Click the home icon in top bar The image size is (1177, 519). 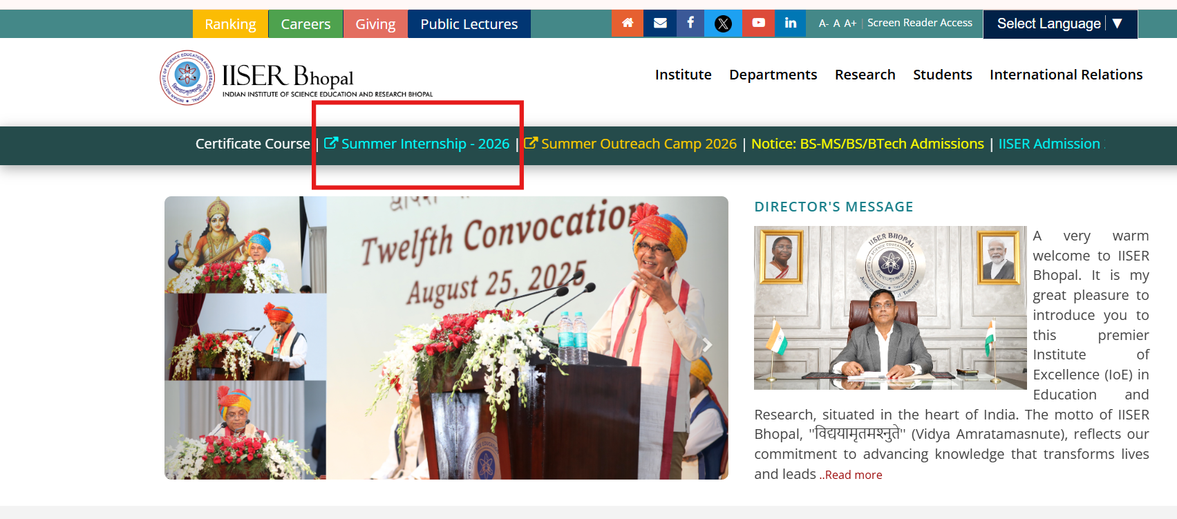click(628, 23)
